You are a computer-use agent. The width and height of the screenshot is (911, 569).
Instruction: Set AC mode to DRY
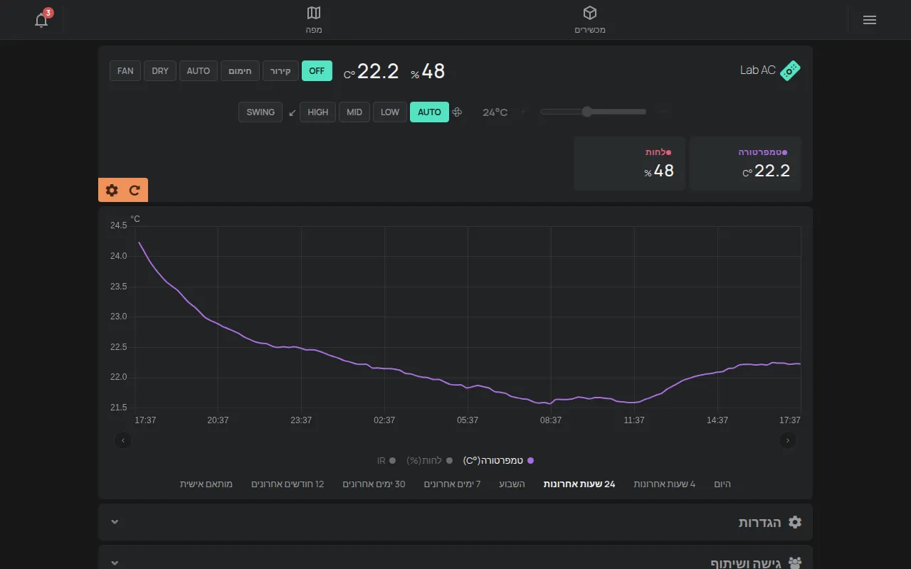coord(160,71)
